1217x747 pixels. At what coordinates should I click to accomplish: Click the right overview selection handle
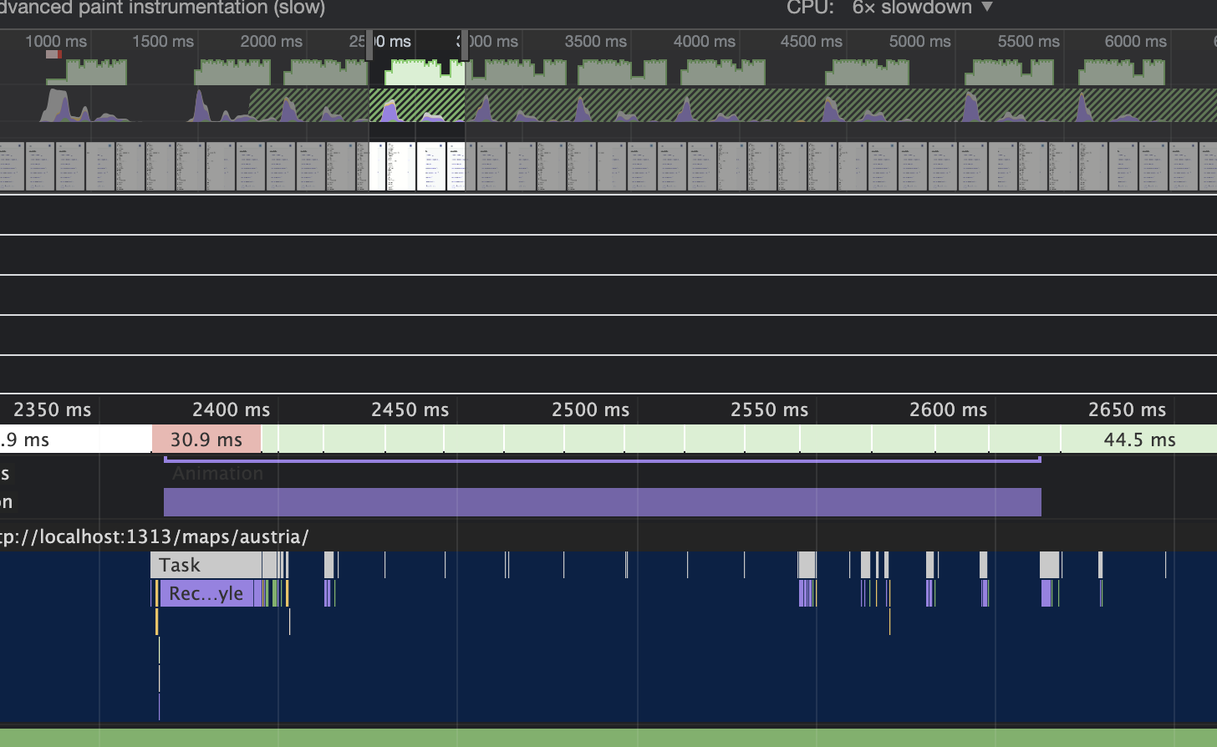pyautogui.click(x=464, y=43)
